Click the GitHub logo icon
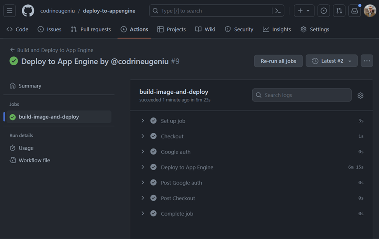This screenshot has height=239, width=379. (28, 11)
